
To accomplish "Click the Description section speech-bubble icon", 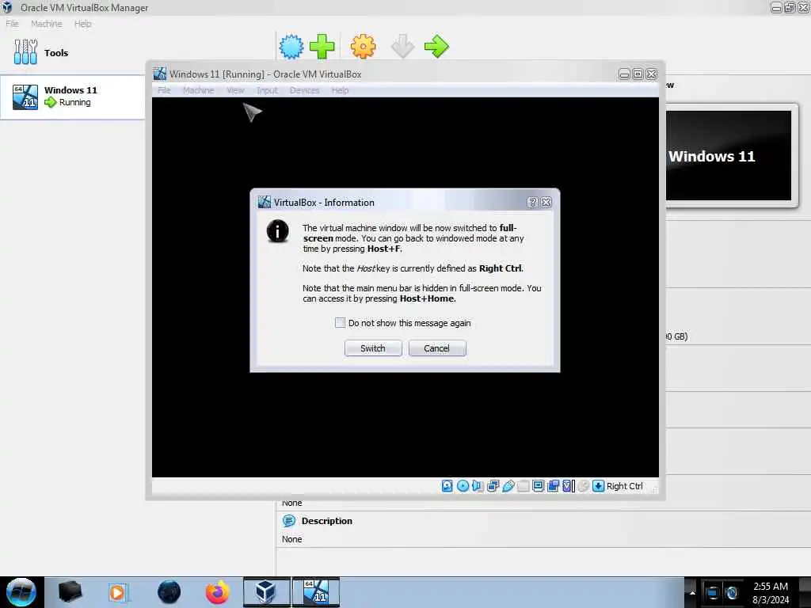I will (x=288, y=521).
